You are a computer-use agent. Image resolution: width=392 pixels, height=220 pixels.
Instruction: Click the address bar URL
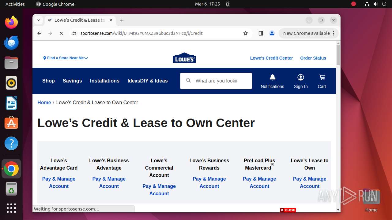click(x=141, y=33)
